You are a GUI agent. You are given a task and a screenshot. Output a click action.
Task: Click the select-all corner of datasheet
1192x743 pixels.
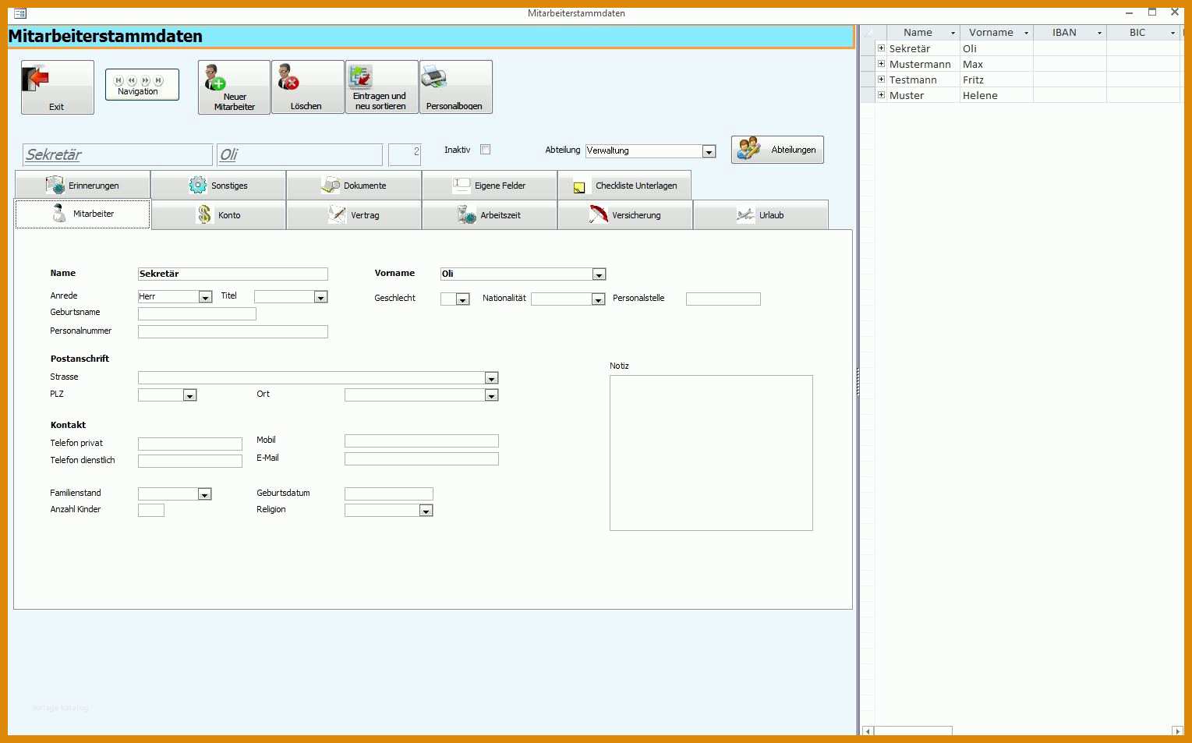(x=868, y=33)
